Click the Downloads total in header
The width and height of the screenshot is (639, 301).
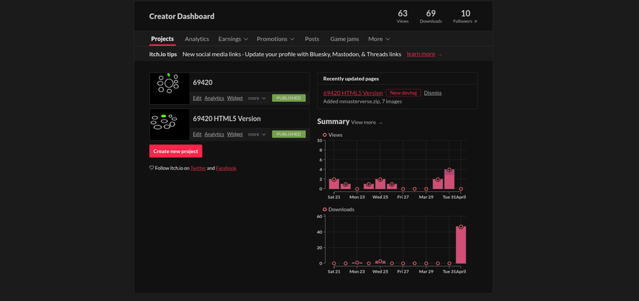pyautogui.click(x=431, y=17)
